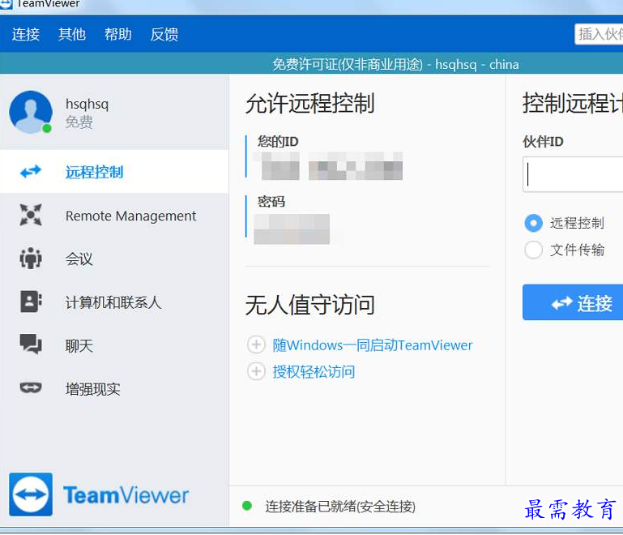Screen dimensions: 623x535
Task: Click the TeamViewer logo icon
Action: 31,494
